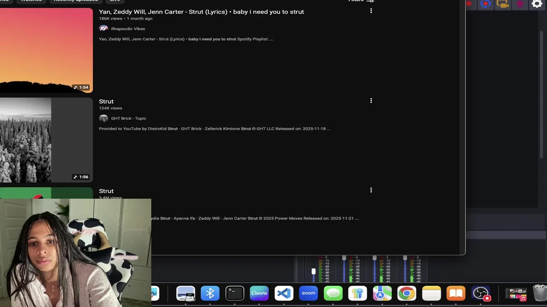The width and height of the screenshot is (547, 307).
Task: Open Bluetooth app in the Dock
Action: click(x=210, y=293)
